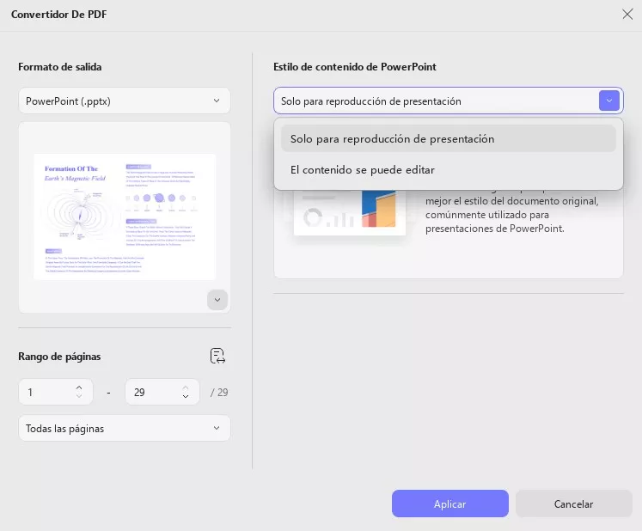
Task: Increase the start page number
Action: pos(79,388)
